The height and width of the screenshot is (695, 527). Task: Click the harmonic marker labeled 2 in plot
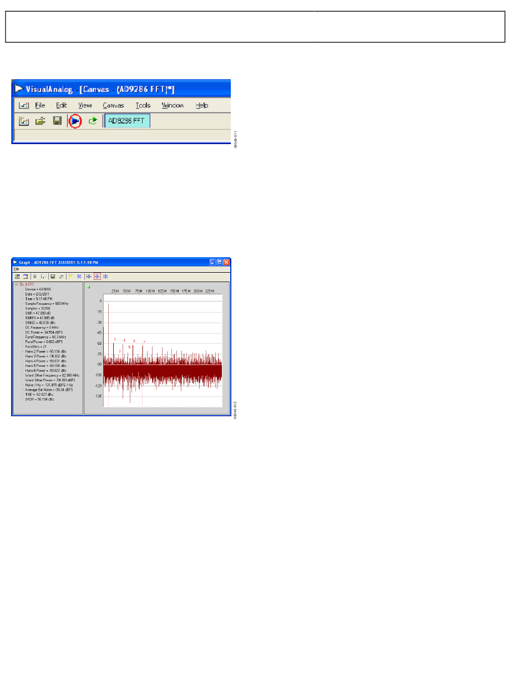(115, 339)
